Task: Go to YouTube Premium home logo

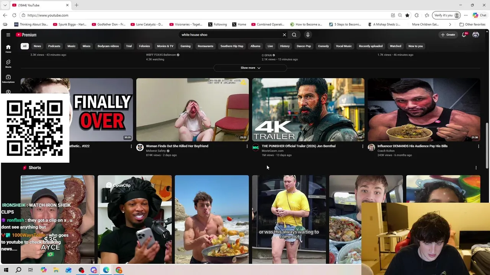Action: pos(26,35)
